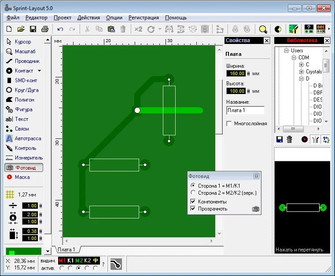
Task: Set Ф as the active layer
Action: (x=95, y=268)
